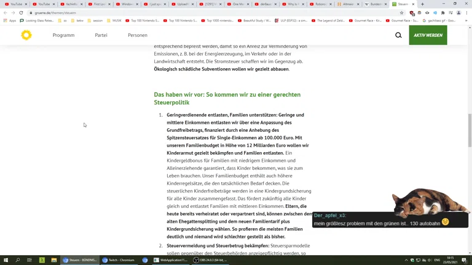Open the Partei navigation menu
Screen dimensions: 472x265
tap(101, 35)
